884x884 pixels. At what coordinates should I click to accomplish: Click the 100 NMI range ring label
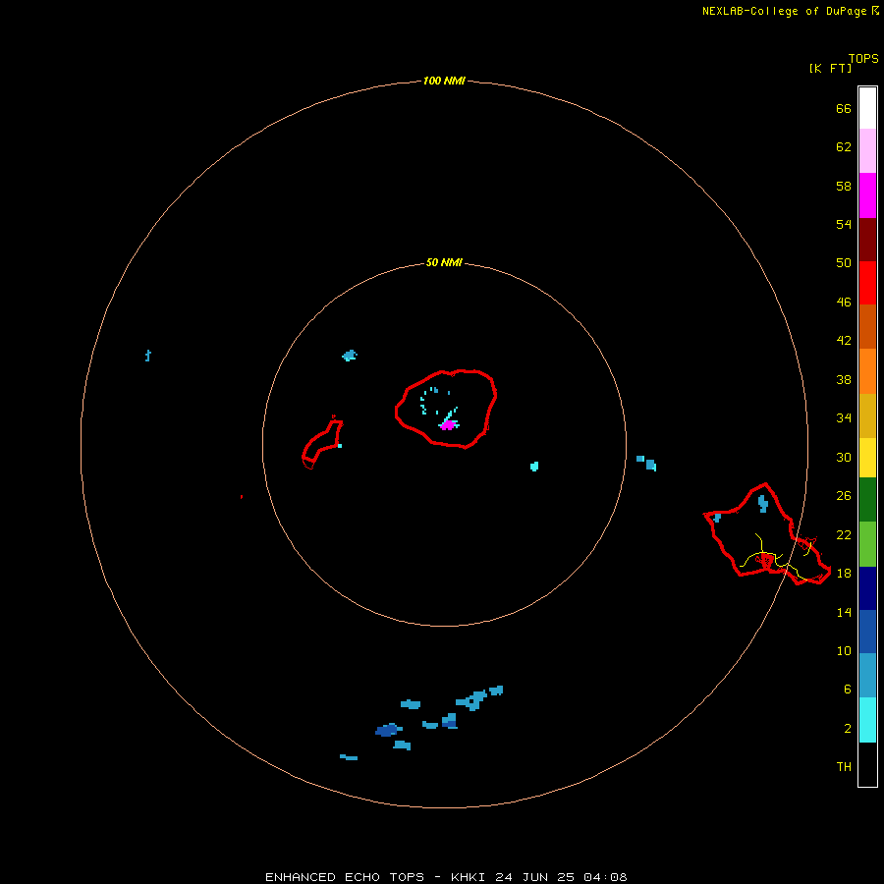444,81
